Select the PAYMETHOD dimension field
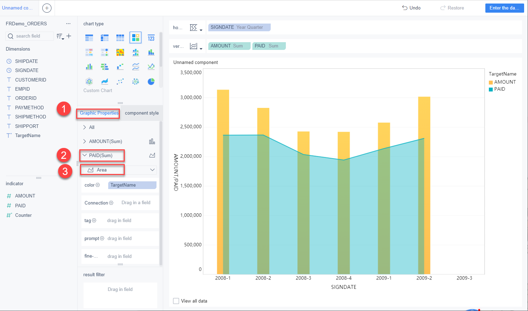The image size is (528, 311). [29, 108]
